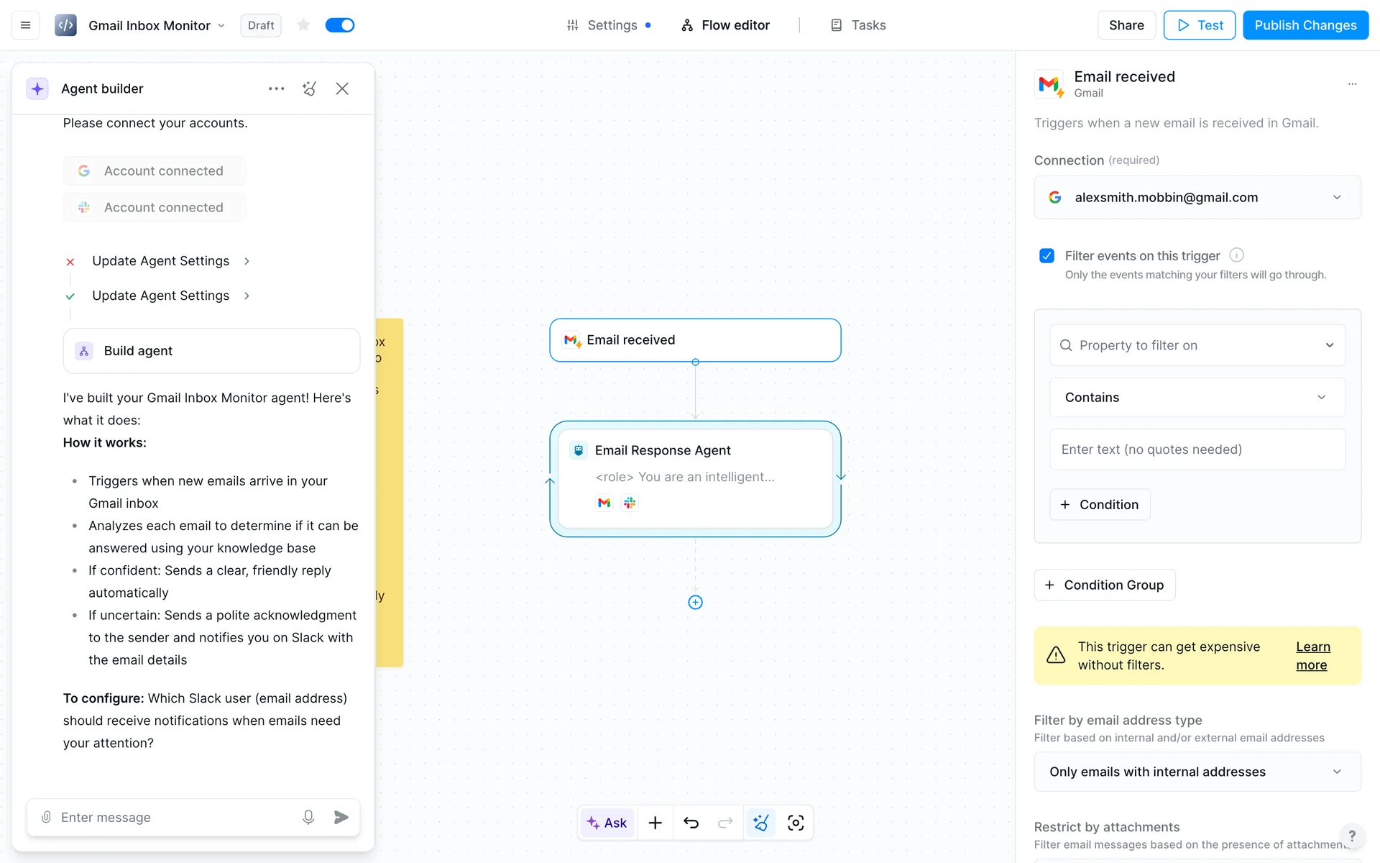The image size is (1380, 863).
Task: Open internal addresses filter dropdown
Action: pyautogui.click(x=1197, y=772)
